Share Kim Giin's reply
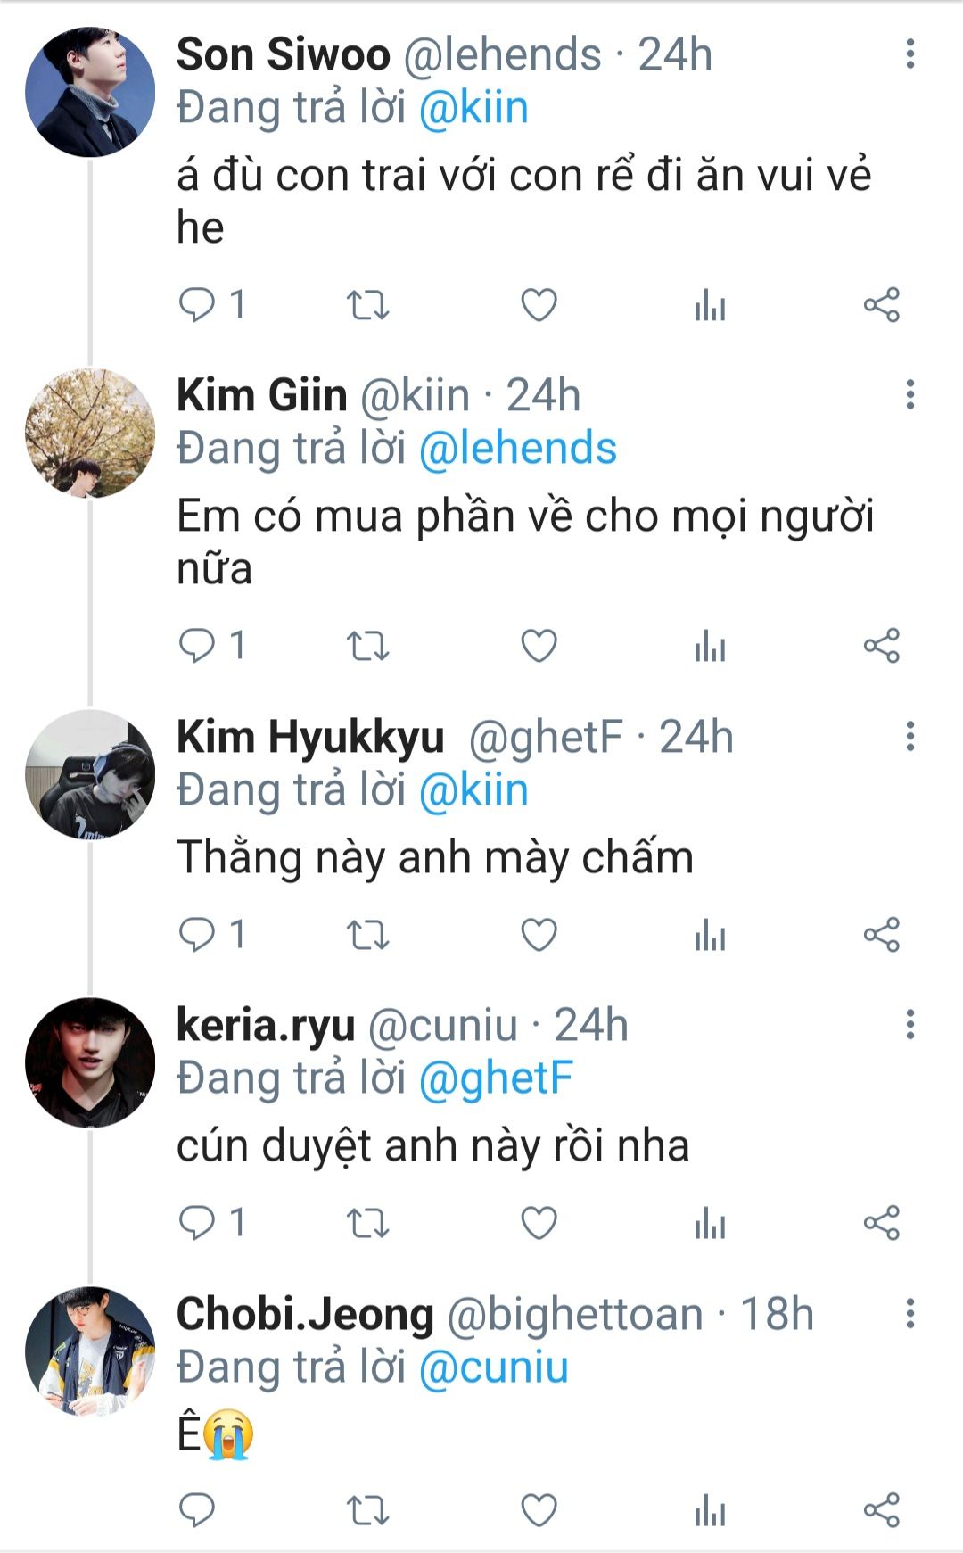The image size is (963, 1553). coord(881,646)
